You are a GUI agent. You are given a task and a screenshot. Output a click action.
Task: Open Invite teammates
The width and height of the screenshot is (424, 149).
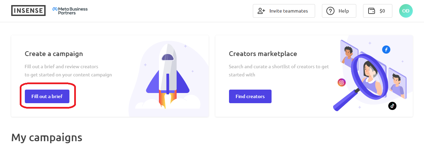coord(284,11)
